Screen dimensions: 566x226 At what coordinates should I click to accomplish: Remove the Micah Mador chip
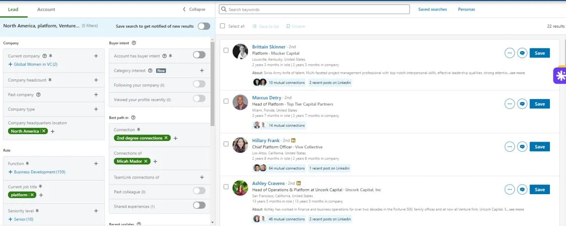pos(146,161)
